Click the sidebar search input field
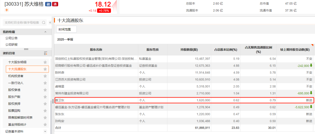The width and height of the screenshot is (315, 134). coord(22,22)
